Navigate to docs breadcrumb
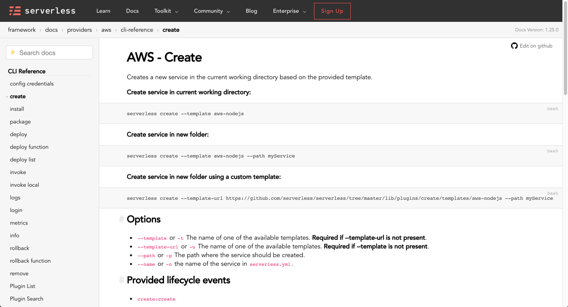The height and width of the screenshot is (307, 568). pos(51,30)
